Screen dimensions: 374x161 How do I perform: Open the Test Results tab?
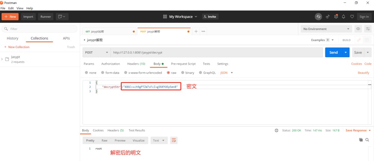[x=137, y=130]
